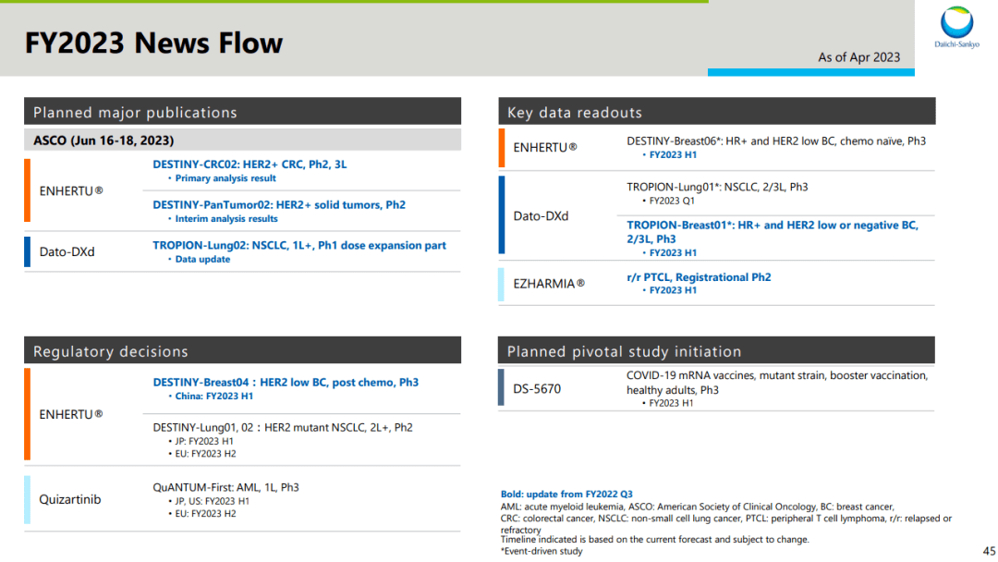Select the "Planned pivotal study initiation" header
The width and height of the screenshot is (998, 562).
tap(624, 351)
